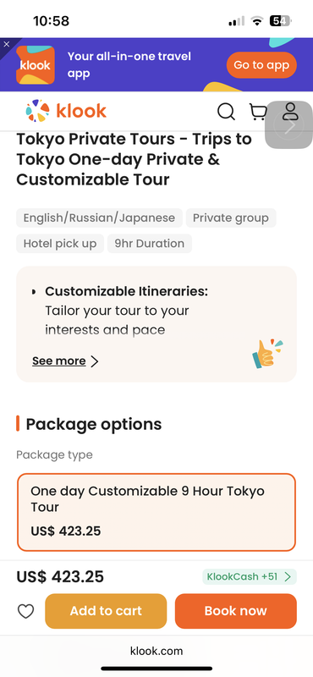Tap the floating gray arrow button
Viewport: 313px width, 677px height.
click(x=288, y=125)
